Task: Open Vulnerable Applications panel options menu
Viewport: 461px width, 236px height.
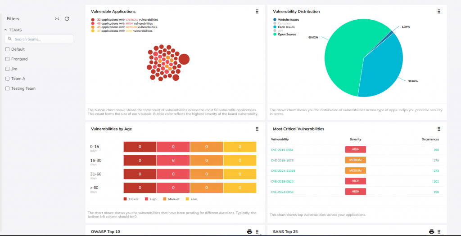Action: [x=257, y=11]
